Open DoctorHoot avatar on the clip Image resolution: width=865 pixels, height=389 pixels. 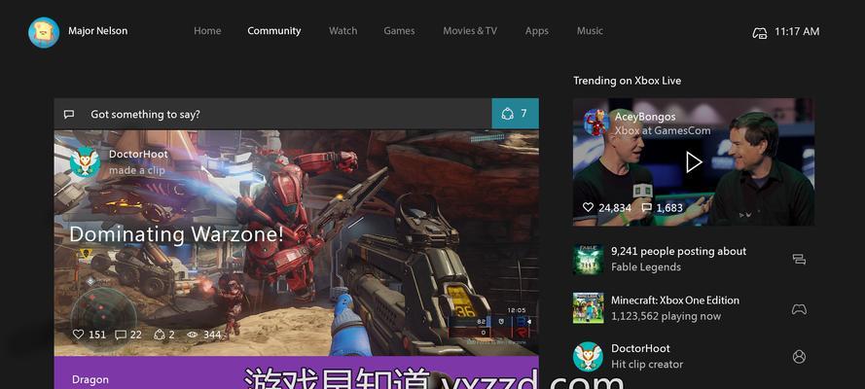(x=85, y=162)
